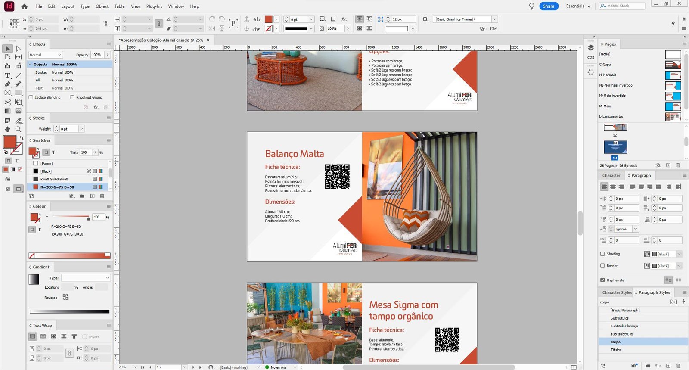Toggle Align left paragraph button
Image resolution: width=689 pixels, height=370 pixels.
point(605,187)
